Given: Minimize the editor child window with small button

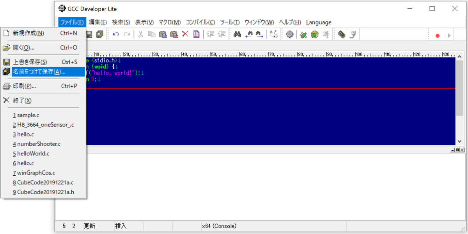Looking at the screenshot, I should (x=452, y=150).
